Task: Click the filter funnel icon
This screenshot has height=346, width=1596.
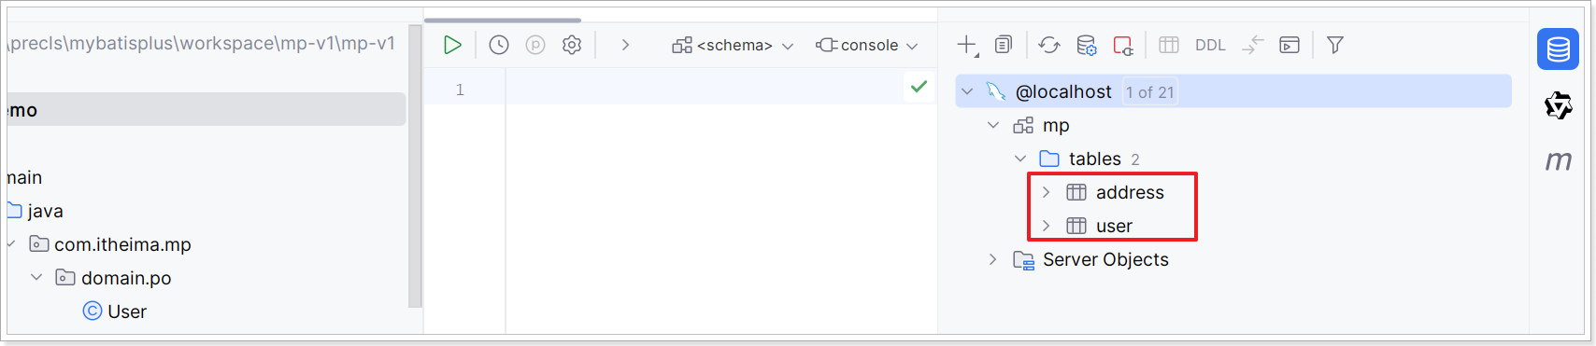Action: click(x=1335, y=45)
